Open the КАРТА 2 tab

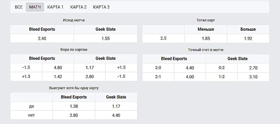pyautogui.click(x=78, y=7)
